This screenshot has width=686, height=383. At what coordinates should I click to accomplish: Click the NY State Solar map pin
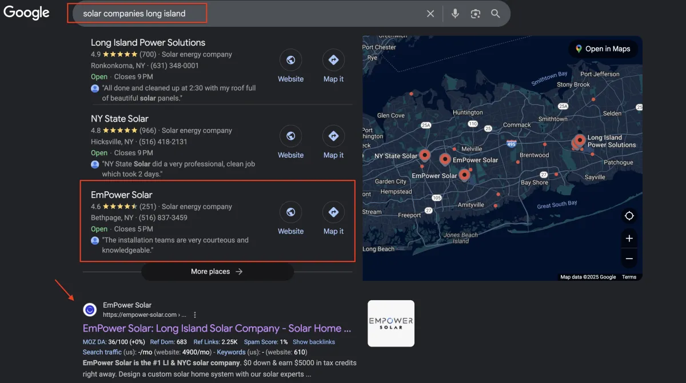pos(424,155)
